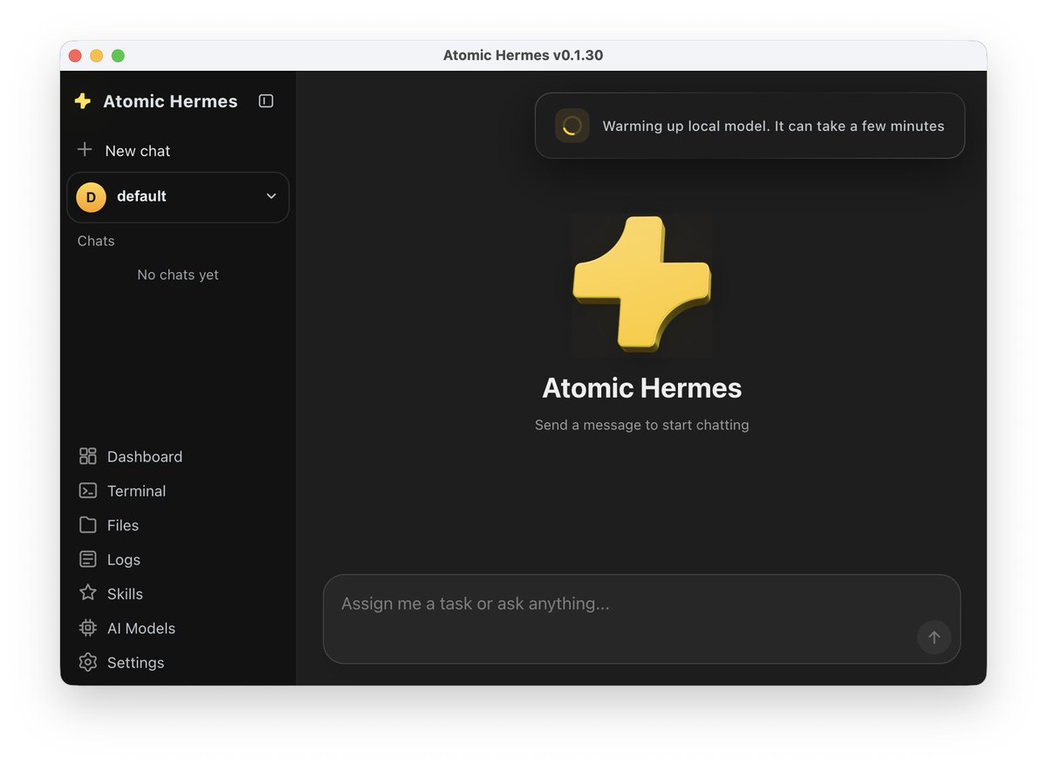Click the AI Models chip icon

pos(88,628)
